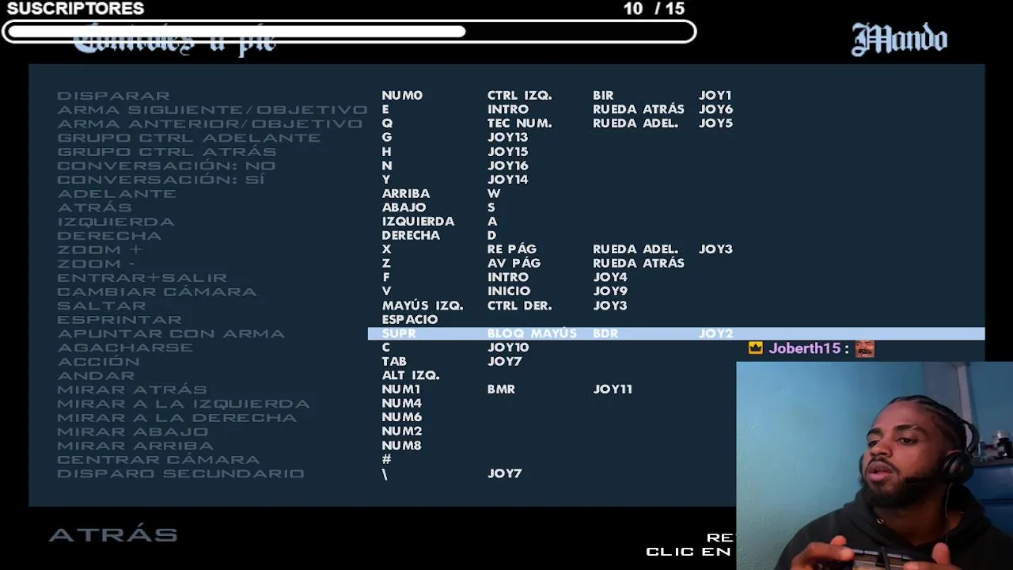Screen dimensions: 1013x570
Task: Select the ARMA ANTERIOR/OBJETIVO row
Action: [210, 123]
